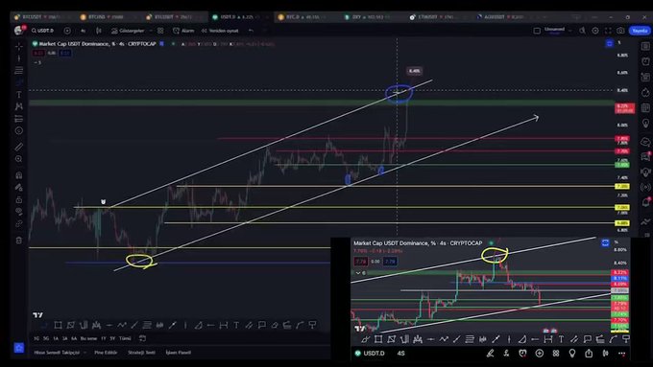Click the share icon in inset chart toolbar
The image size is (653, 367).
click(589, 354)
